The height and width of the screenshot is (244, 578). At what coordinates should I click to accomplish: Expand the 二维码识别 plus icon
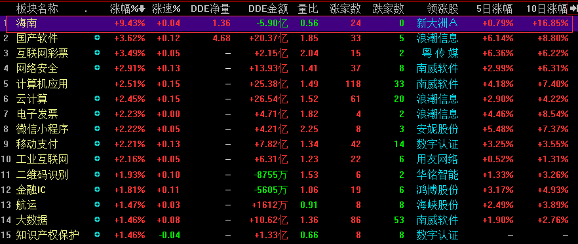click(97, 175)
